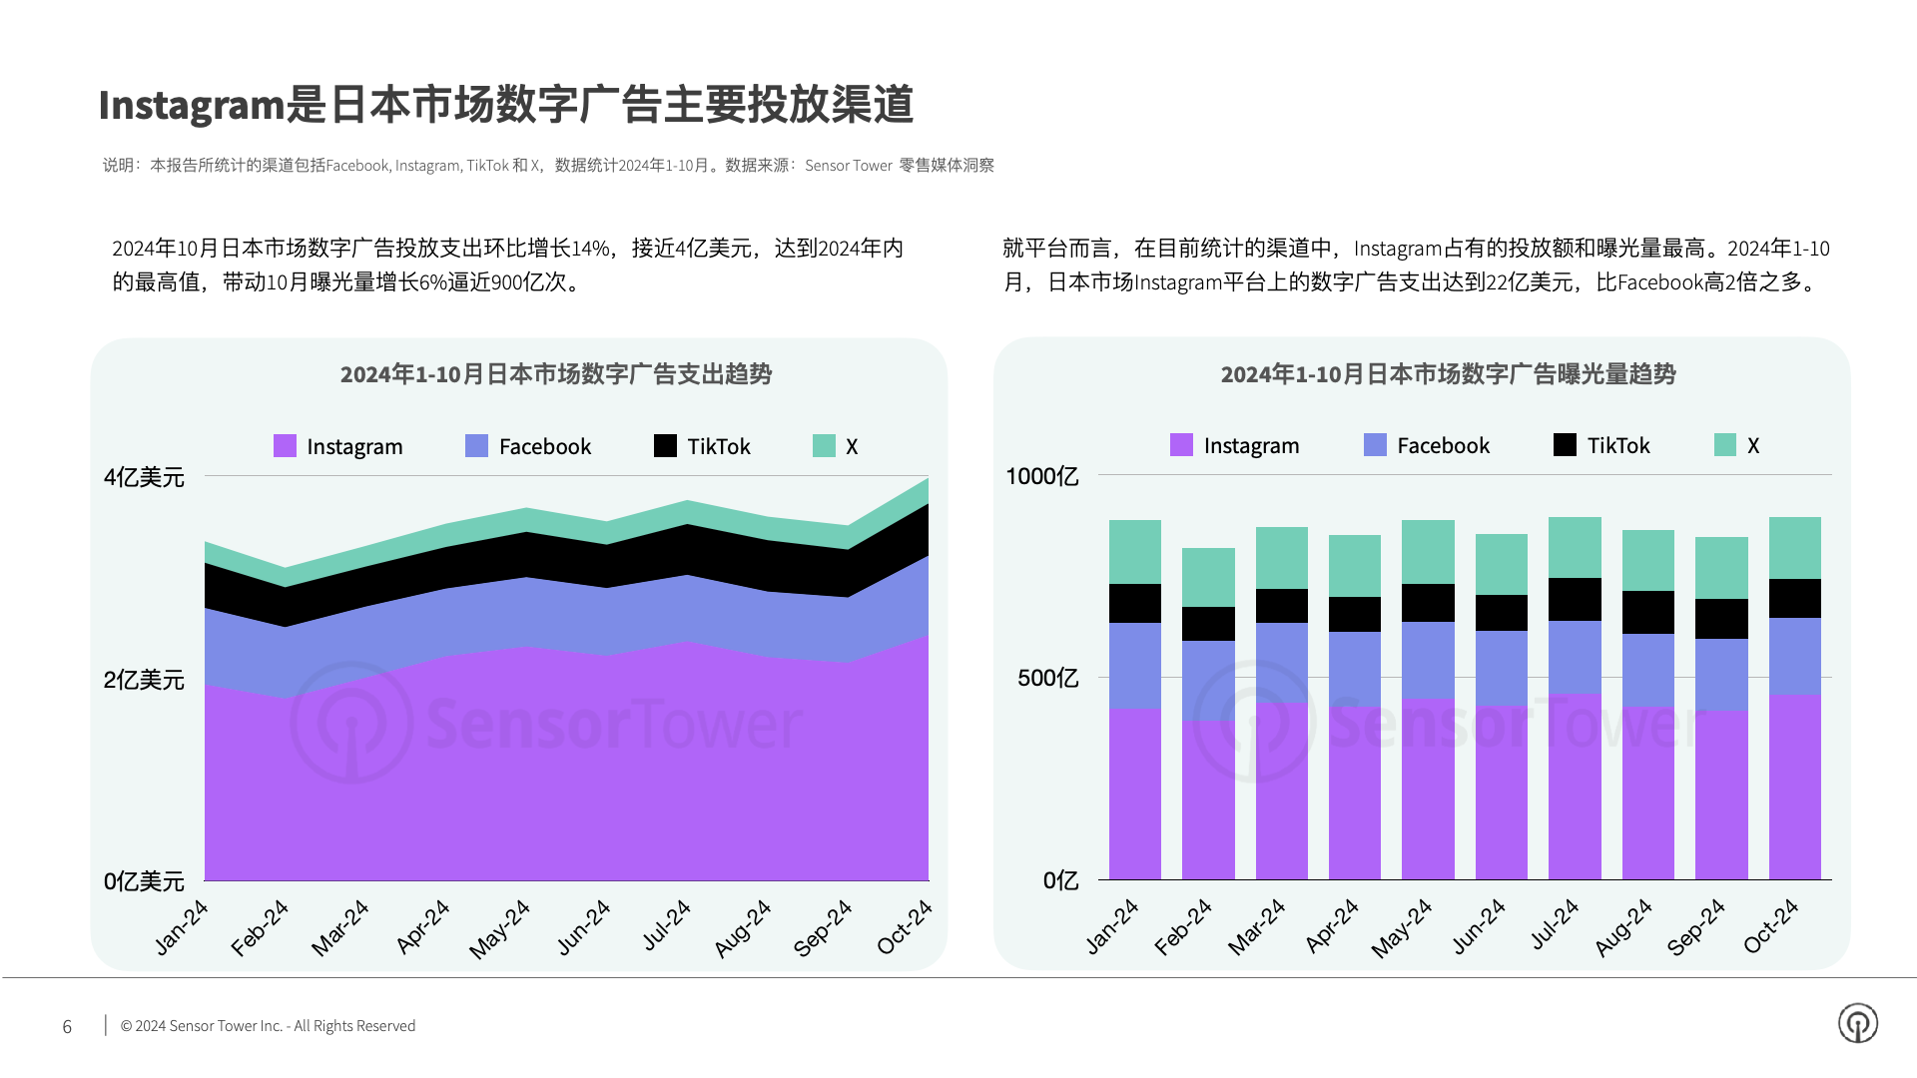Image resolution: width=1917 pixels, height=1078 pixels.
Task: Click the 500亿 axis label
Action: [x=1047, y=678]
